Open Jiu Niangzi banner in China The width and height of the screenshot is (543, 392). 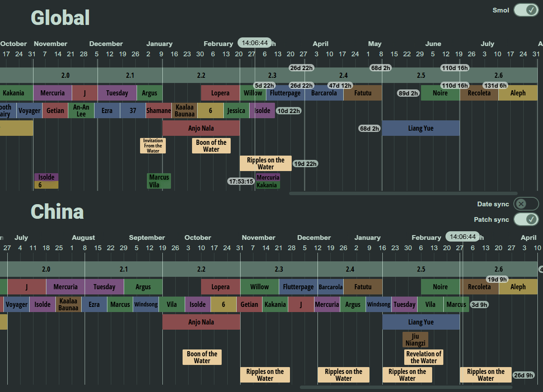point(415,340)
